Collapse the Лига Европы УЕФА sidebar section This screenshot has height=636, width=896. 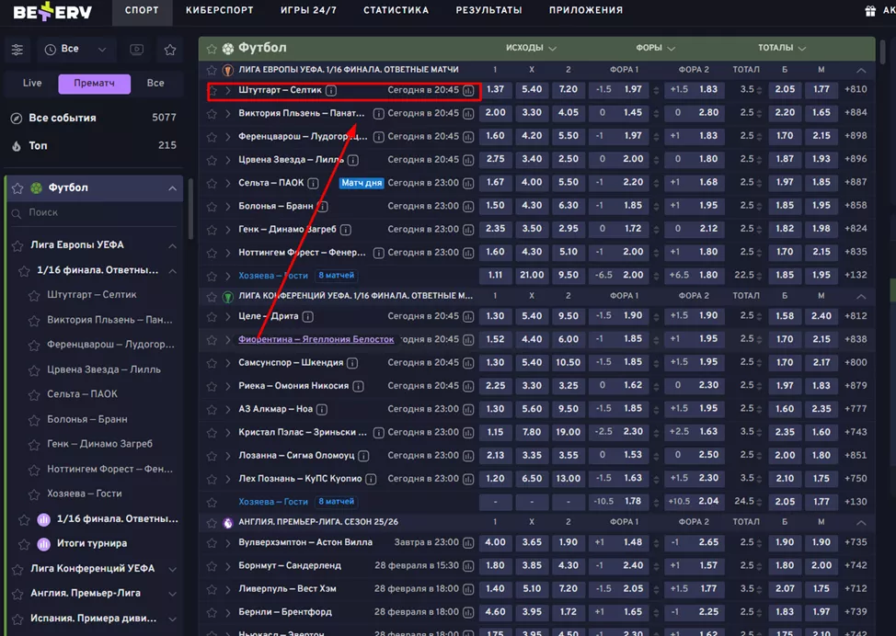[x=172, y=245]
